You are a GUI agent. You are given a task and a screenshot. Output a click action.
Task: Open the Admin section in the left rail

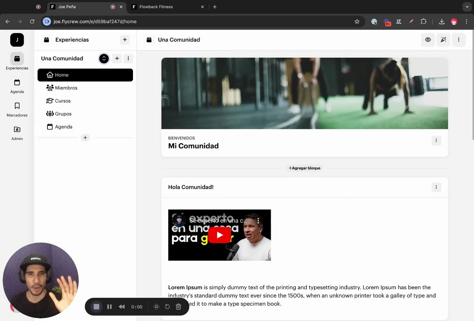click(17, 133)
